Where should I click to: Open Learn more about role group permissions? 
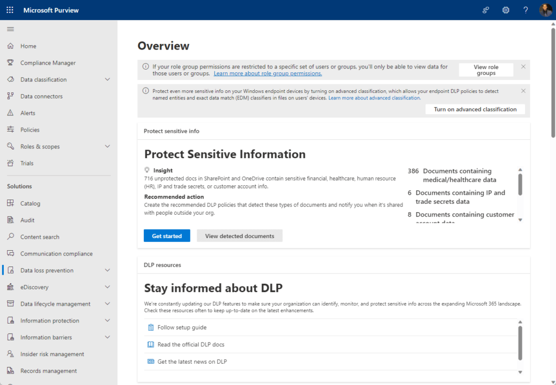point(268,73)
